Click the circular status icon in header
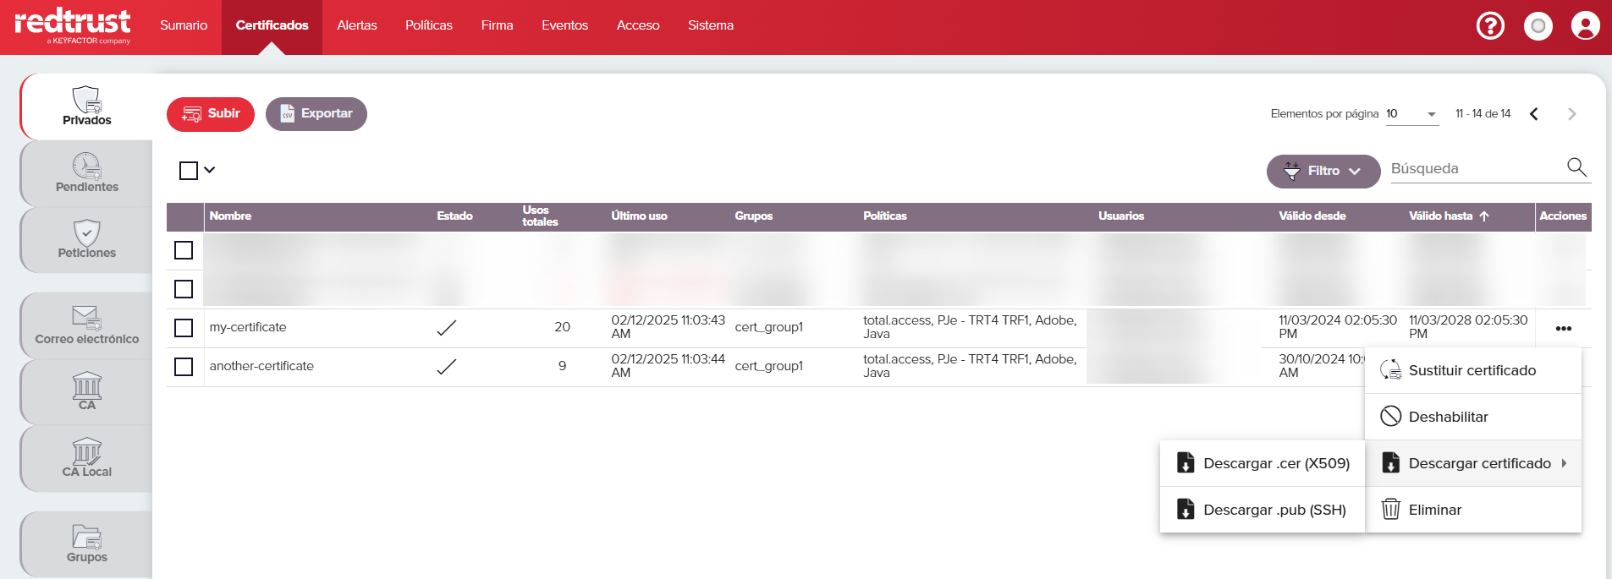This screenshot has width=1612, height=579. 1538,26
